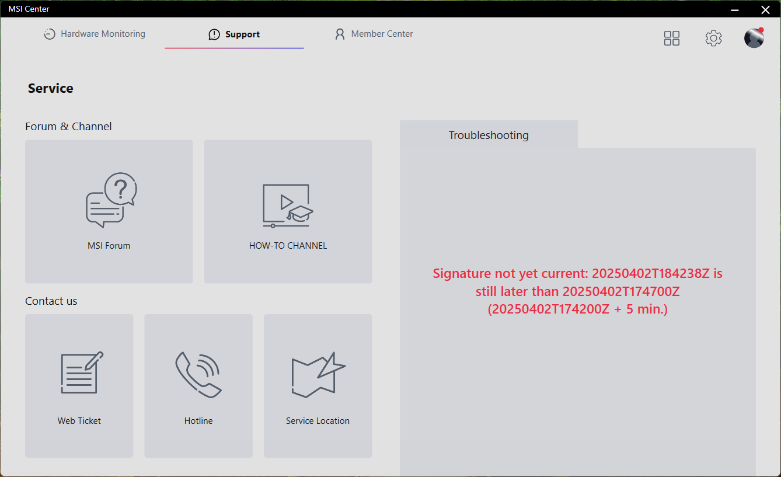The image size is (781, 477).
Task: Click the Service Location label
Action: point(318,421)
